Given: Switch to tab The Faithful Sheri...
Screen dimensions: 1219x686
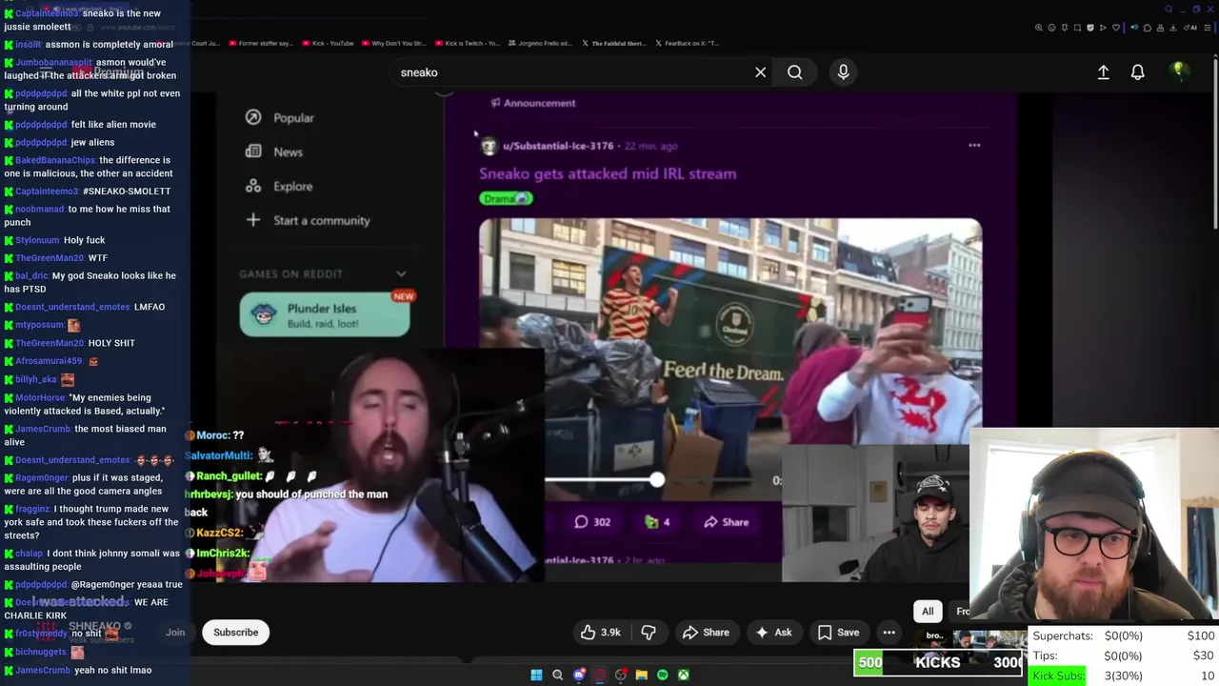Looking at the screenshot, I should coord(613,43).
